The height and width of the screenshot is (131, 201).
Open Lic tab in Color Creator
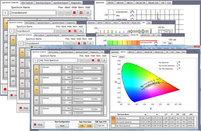[x=102, y=52]
